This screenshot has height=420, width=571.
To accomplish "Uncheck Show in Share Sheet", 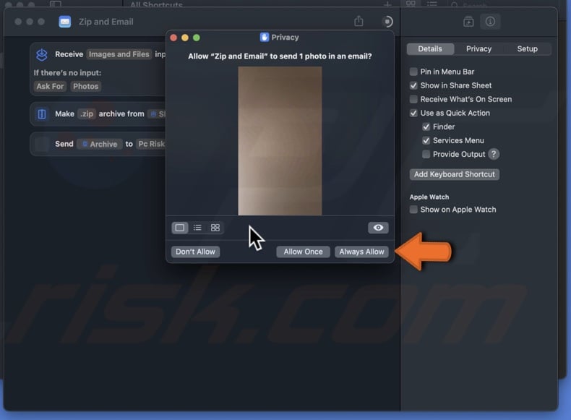I will (413, 85).
